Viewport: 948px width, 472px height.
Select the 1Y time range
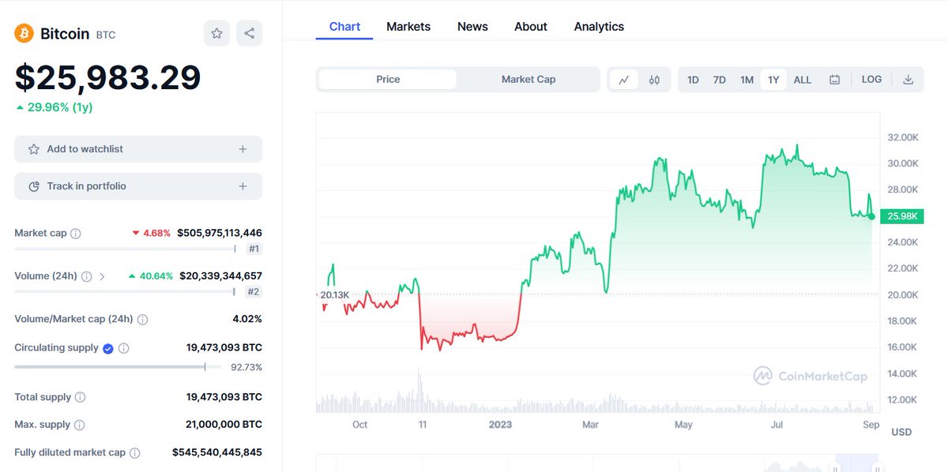(x=773, y=80)
